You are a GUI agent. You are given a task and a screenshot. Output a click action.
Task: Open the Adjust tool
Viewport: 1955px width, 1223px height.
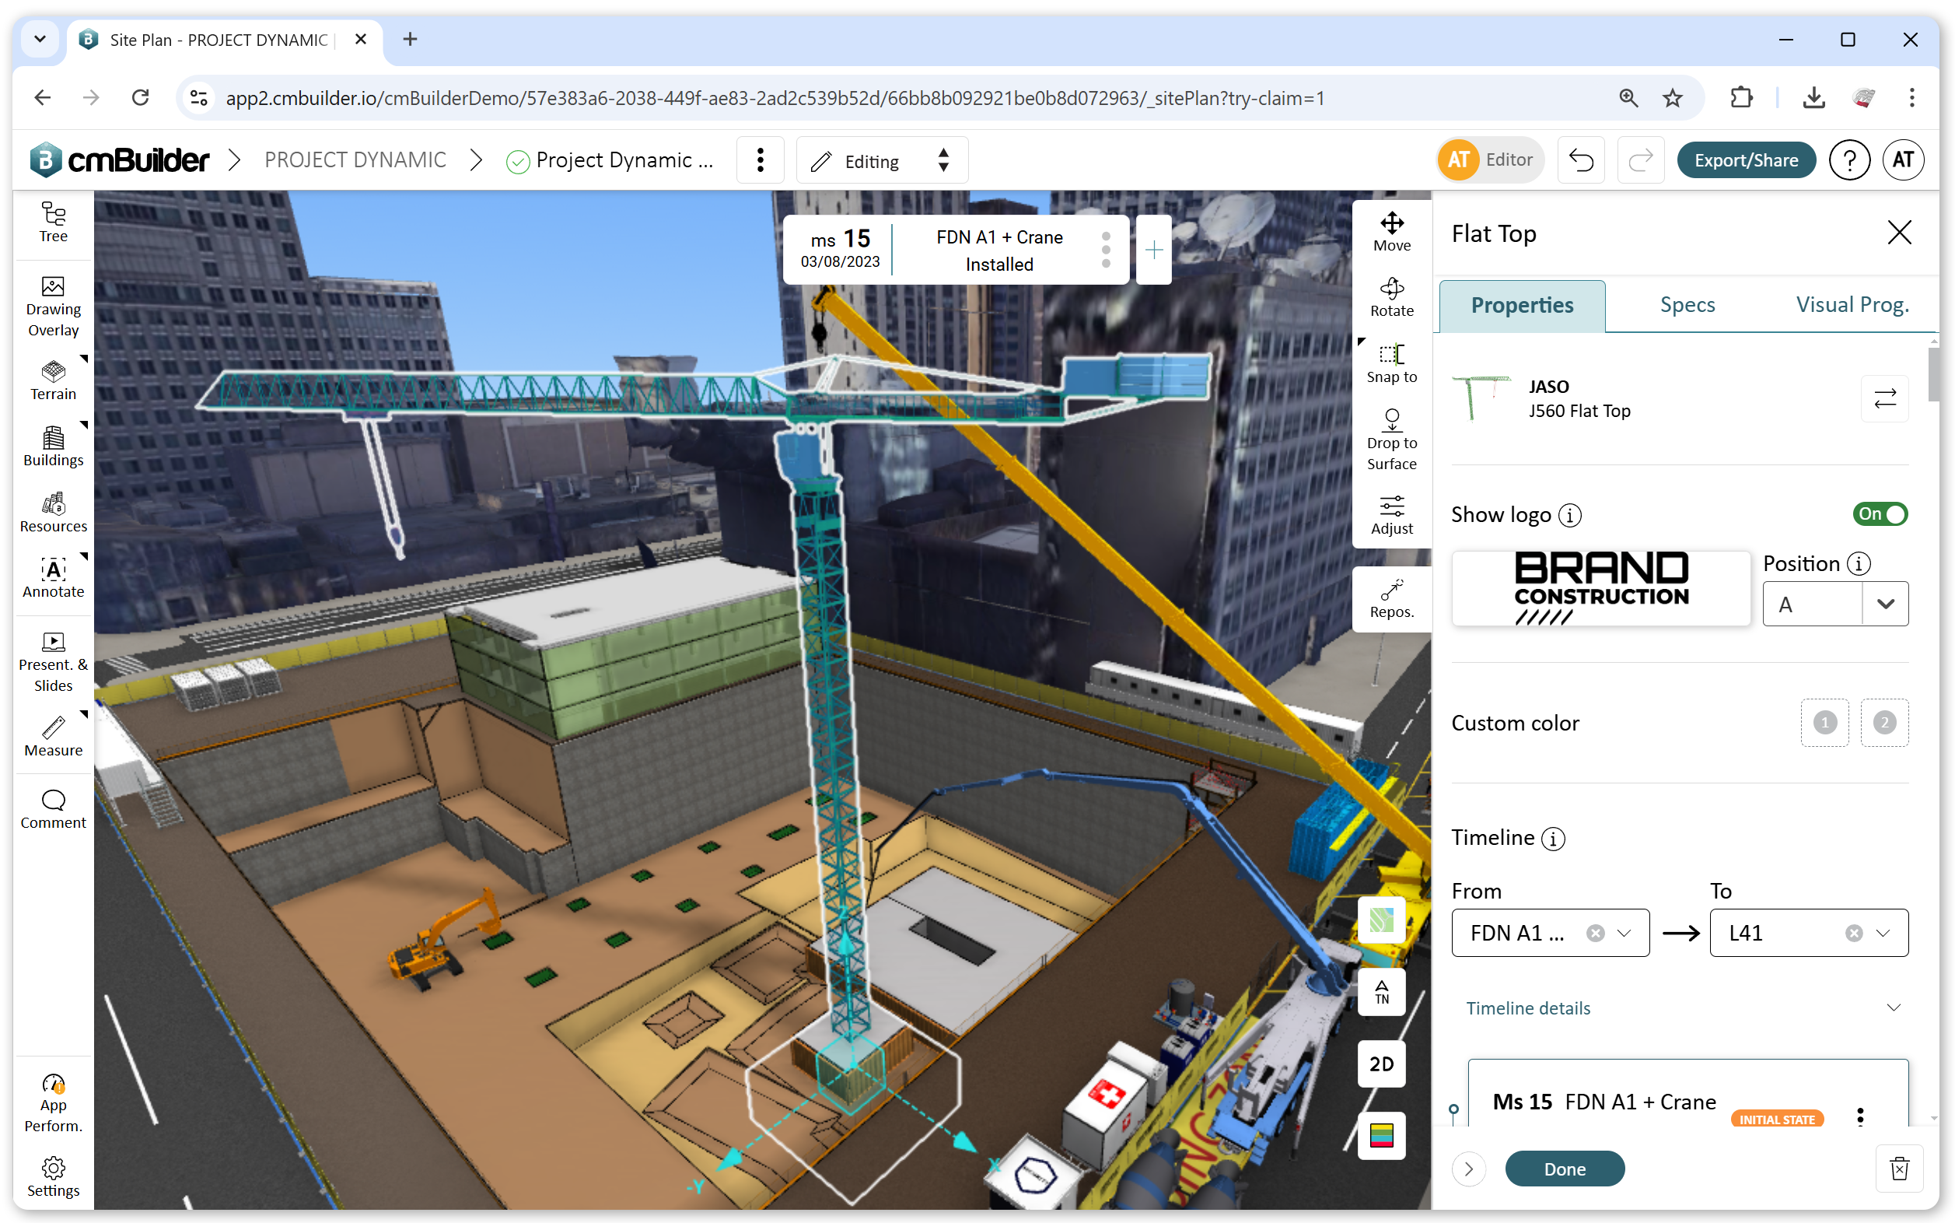[1391, 514]
